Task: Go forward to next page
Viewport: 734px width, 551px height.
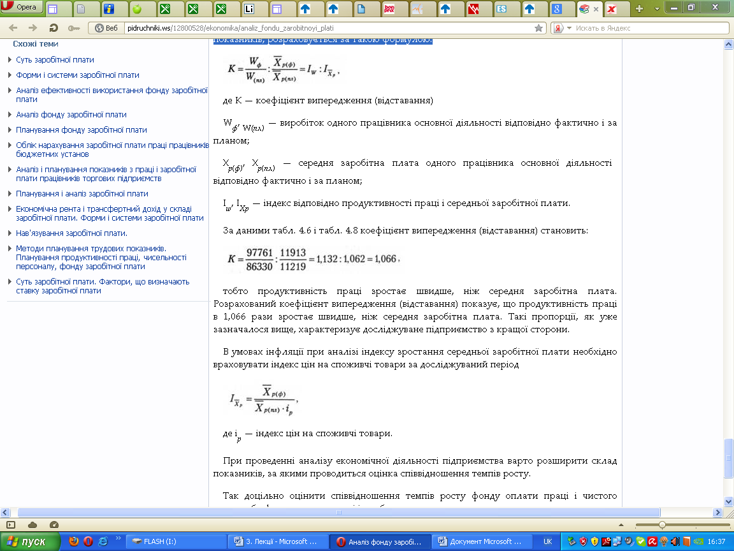Action: 32,28
